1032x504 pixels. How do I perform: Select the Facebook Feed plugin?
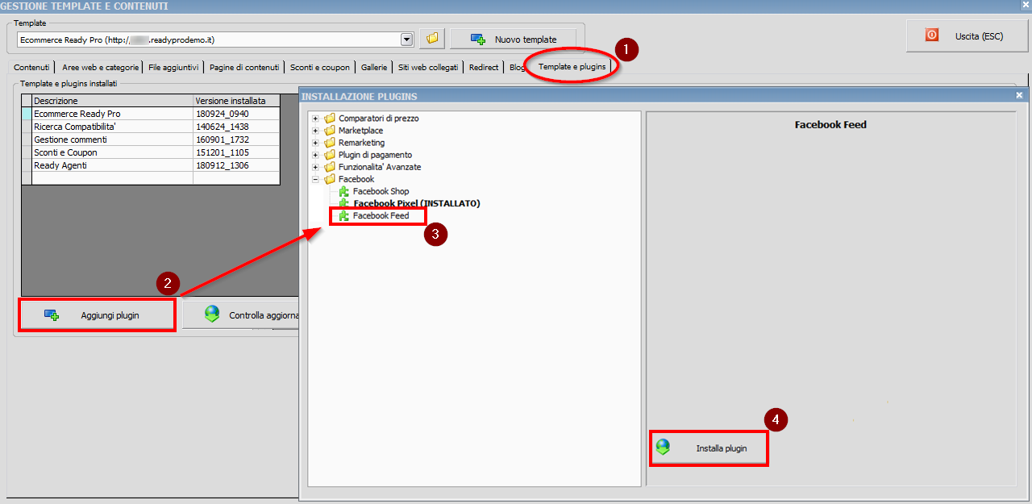(x=381, y=216)
